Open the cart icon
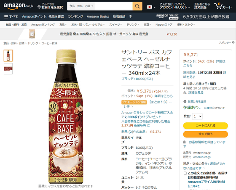The image size is (236, 190). [x=223, y=6]
